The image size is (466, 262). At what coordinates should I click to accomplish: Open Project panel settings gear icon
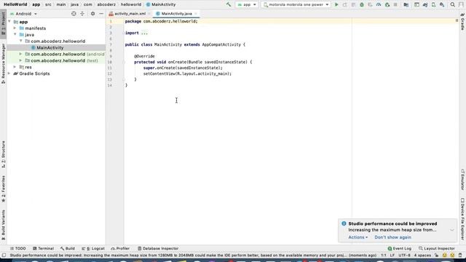(x=92, y=14)
